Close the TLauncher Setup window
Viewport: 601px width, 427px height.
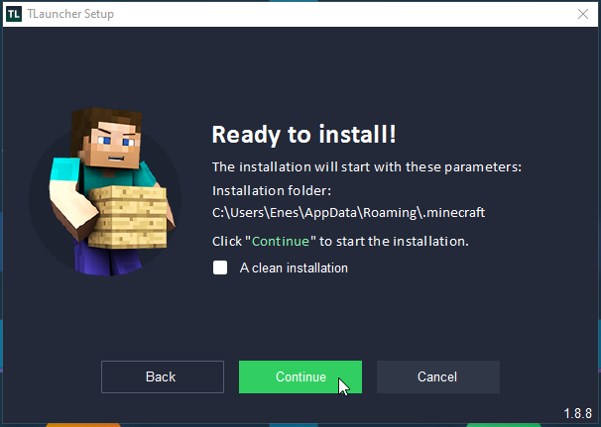click(x=580, y=14)
